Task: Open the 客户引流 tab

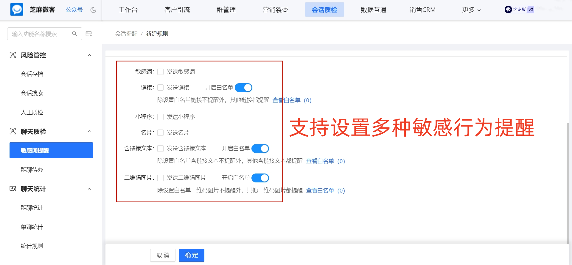Action: click(x=177, y=10)
